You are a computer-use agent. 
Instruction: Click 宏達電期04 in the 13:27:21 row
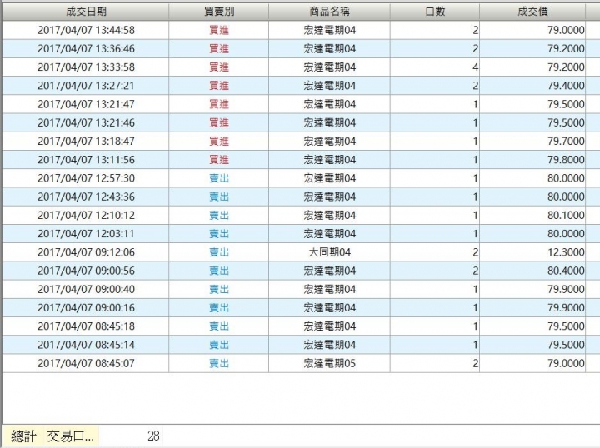click(329, 86)
